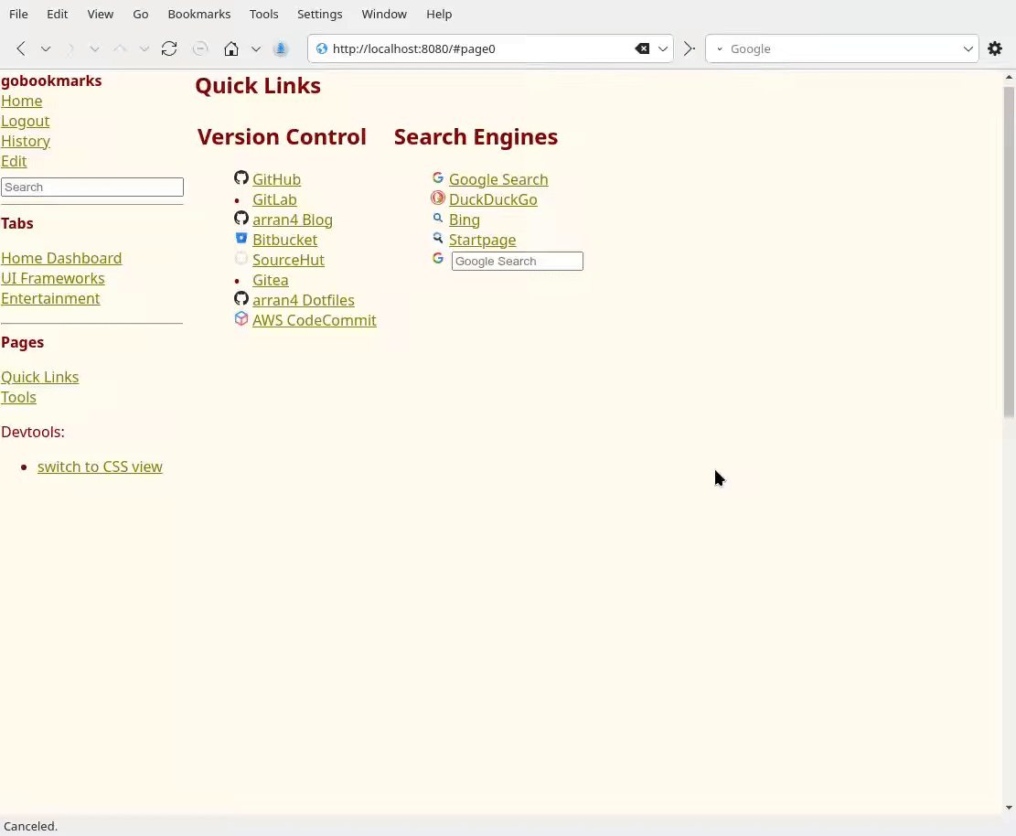This screenshot has height=836, width=1016.
Task: Switch to the UI Frameworks tab
Action: point(52,278)
